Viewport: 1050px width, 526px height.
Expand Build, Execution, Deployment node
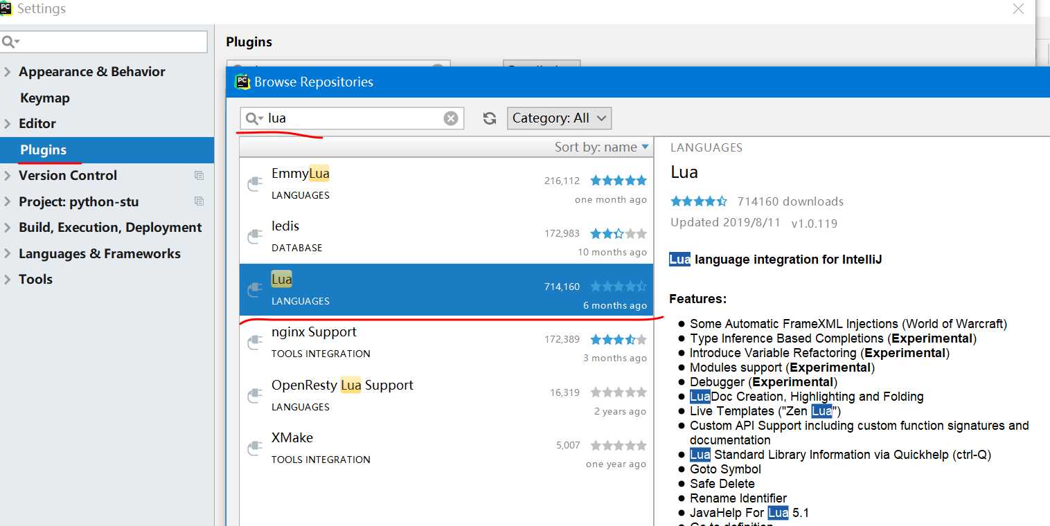pyautogui.click(x=8, y=228)
